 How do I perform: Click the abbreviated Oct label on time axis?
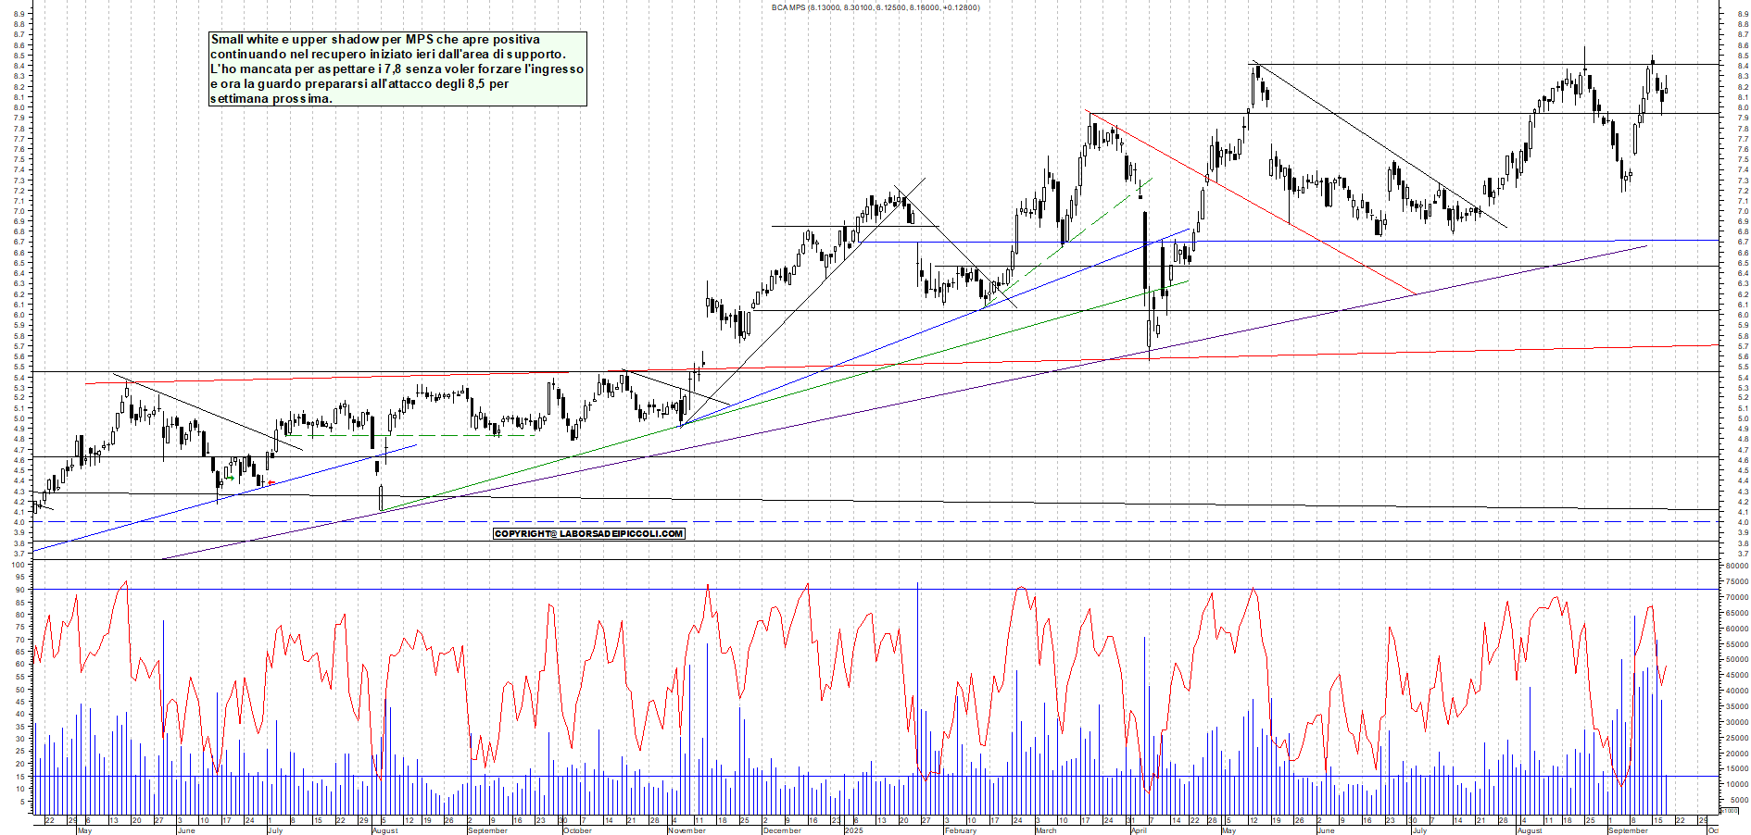coord(1713,830)
